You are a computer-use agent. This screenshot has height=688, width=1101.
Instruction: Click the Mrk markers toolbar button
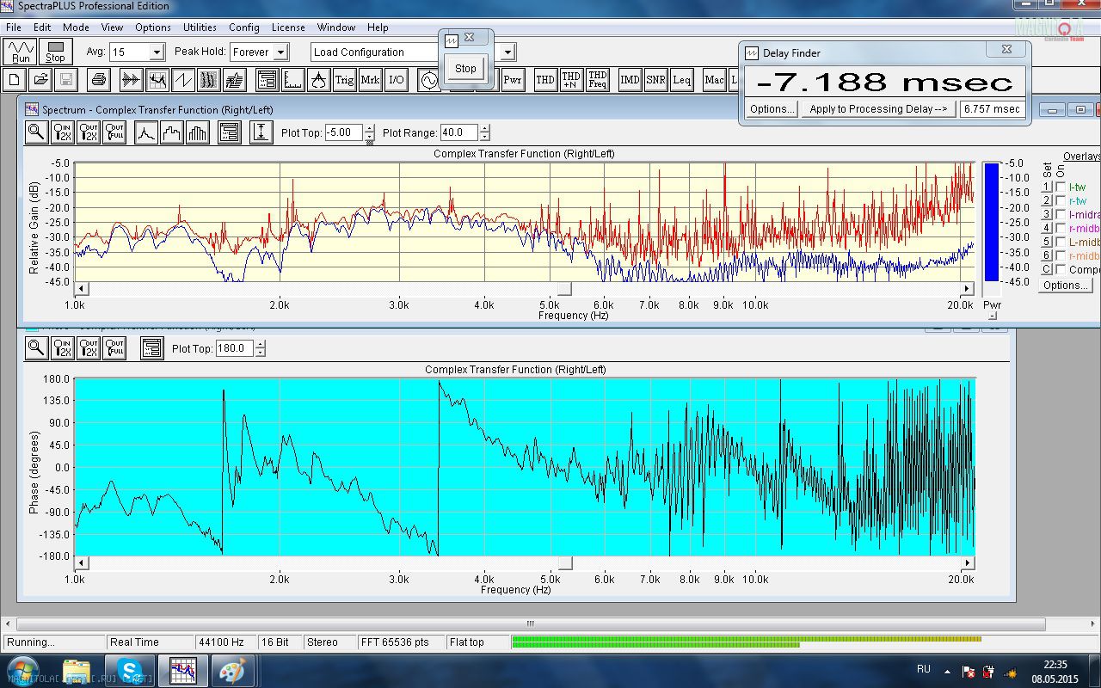pyautogui.click(x=370, y=80)
